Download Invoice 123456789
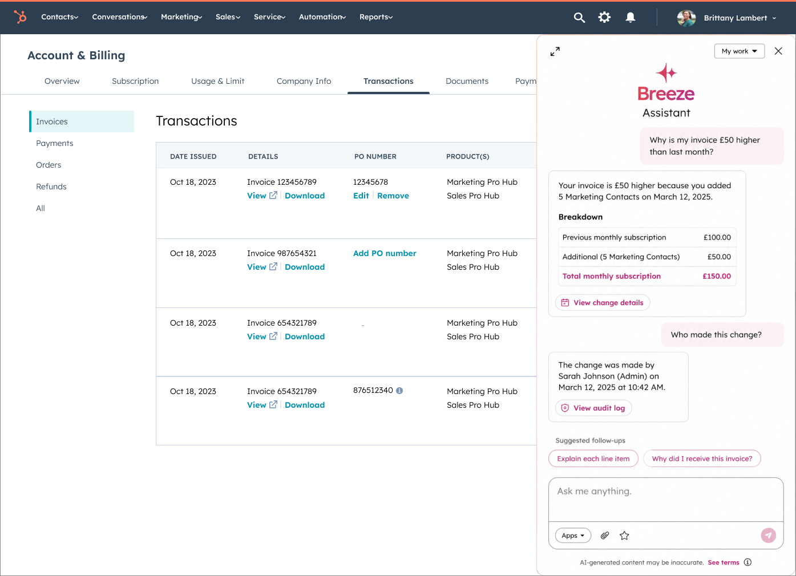 [305, 196]
